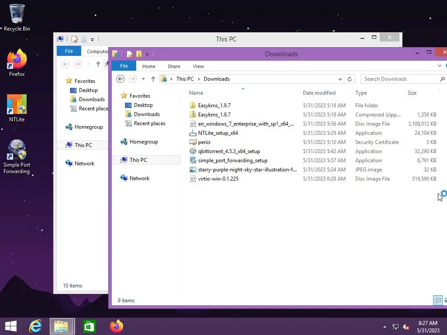Launch Firefox from the desktop shortcut
This screenshot has width=447, height=335.
(x=17, y=63)
